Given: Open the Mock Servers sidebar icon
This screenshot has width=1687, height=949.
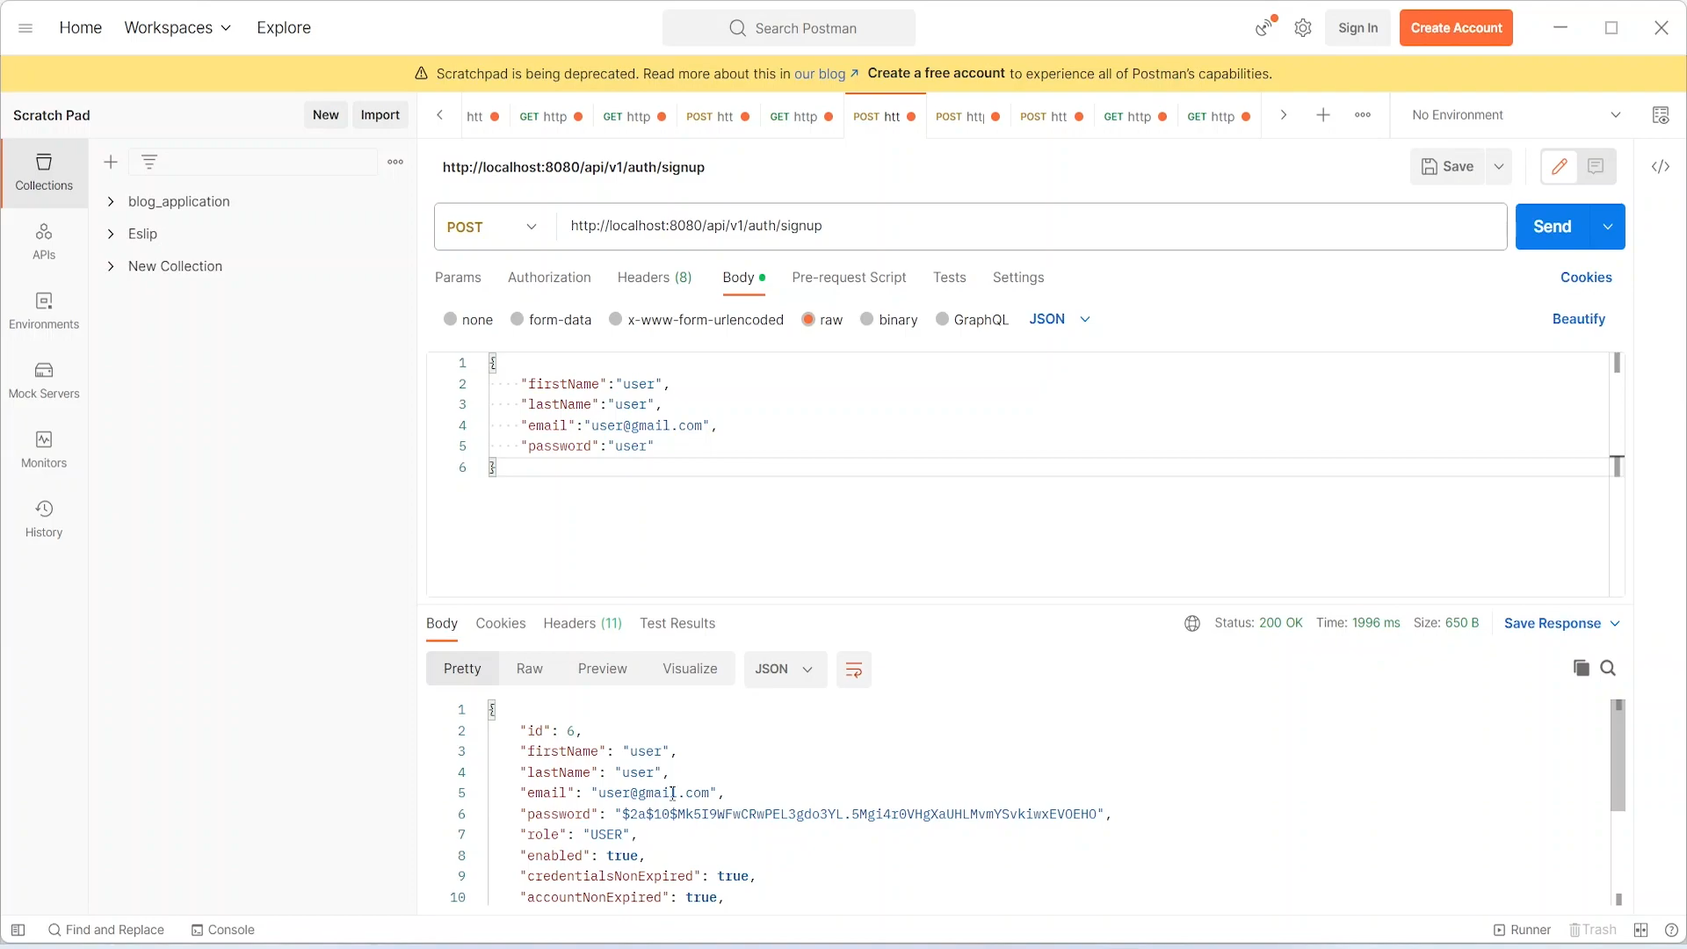Looking at the screenshot, I should click(x=44, y=380).
